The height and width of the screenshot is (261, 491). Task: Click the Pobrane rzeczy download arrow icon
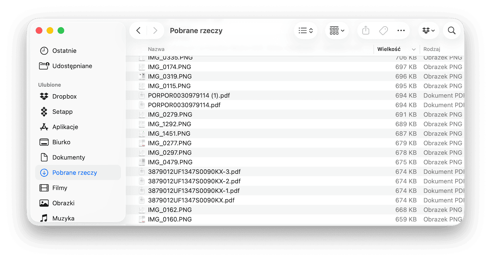pos(44,173)
